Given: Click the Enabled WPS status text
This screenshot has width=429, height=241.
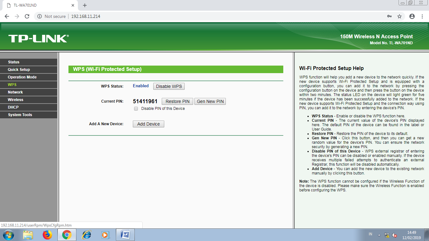Looking at the screenshot, I should click(x=141, y=86).
